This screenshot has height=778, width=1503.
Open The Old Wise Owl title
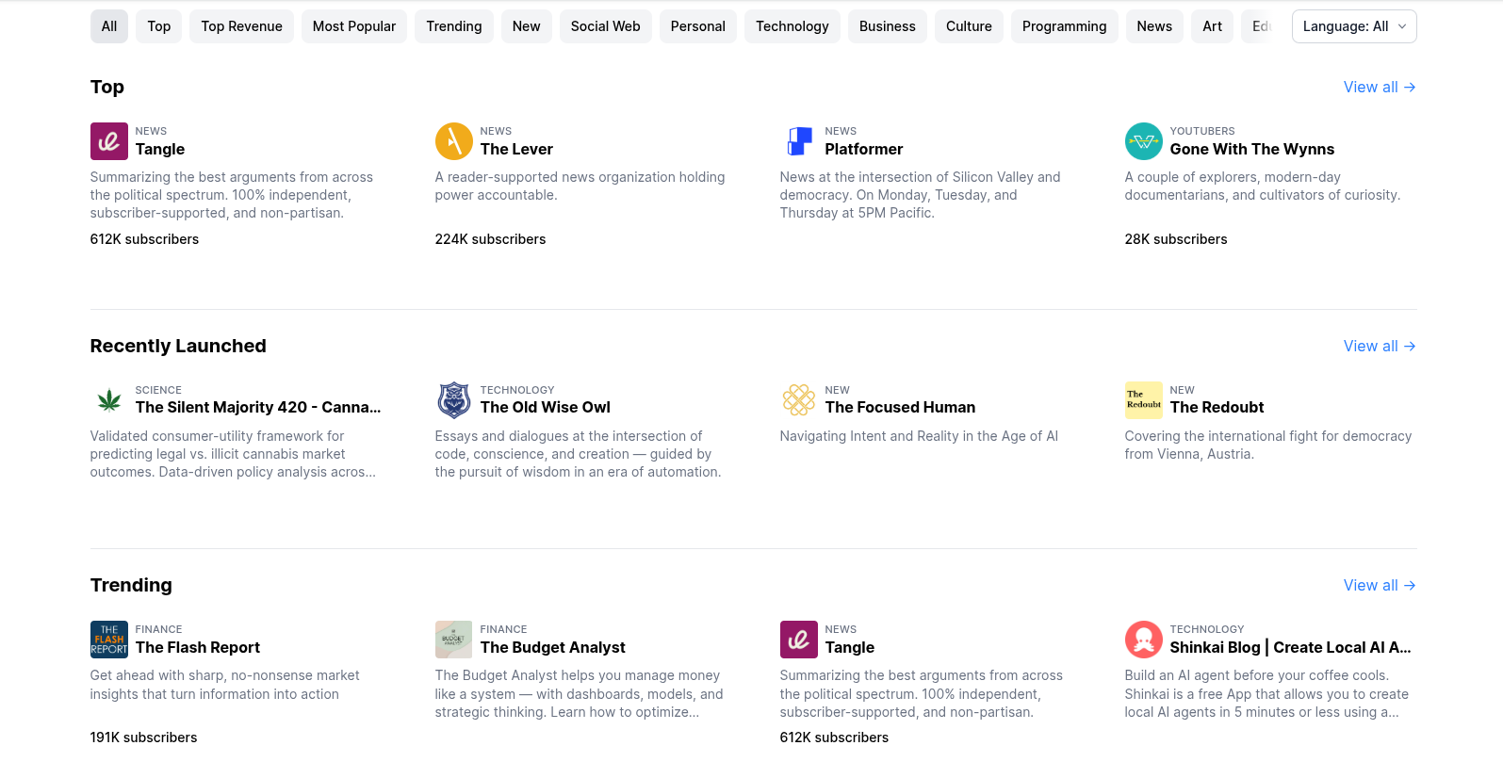[x=546, y=407]
